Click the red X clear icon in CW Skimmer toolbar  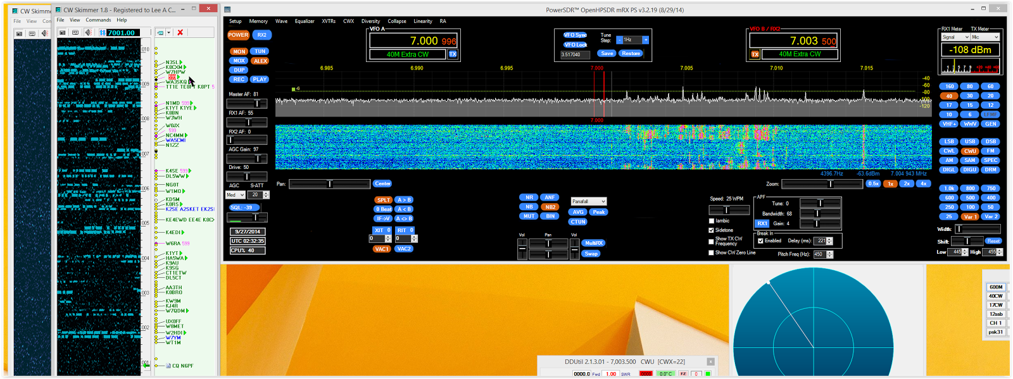[180, 32]
